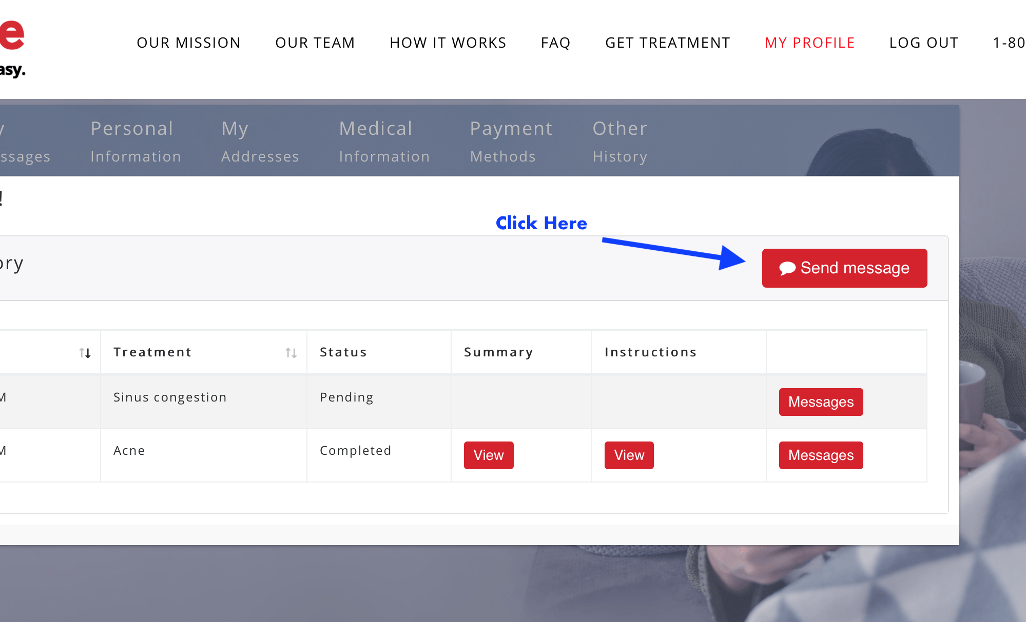Sort by first column arrow icon
1026x622 pixels.
85,353
